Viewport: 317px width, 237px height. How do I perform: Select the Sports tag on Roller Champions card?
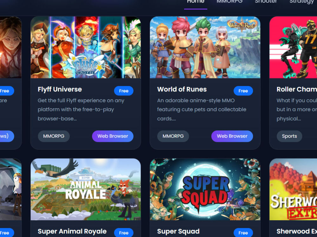(289, 136)
